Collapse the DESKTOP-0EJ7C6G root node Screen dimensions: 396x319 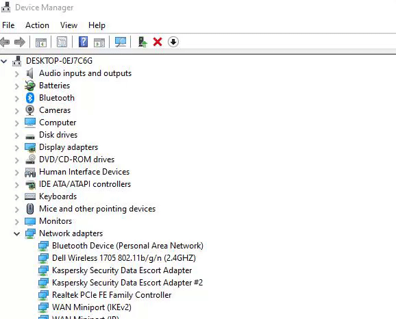click(4, 61)
